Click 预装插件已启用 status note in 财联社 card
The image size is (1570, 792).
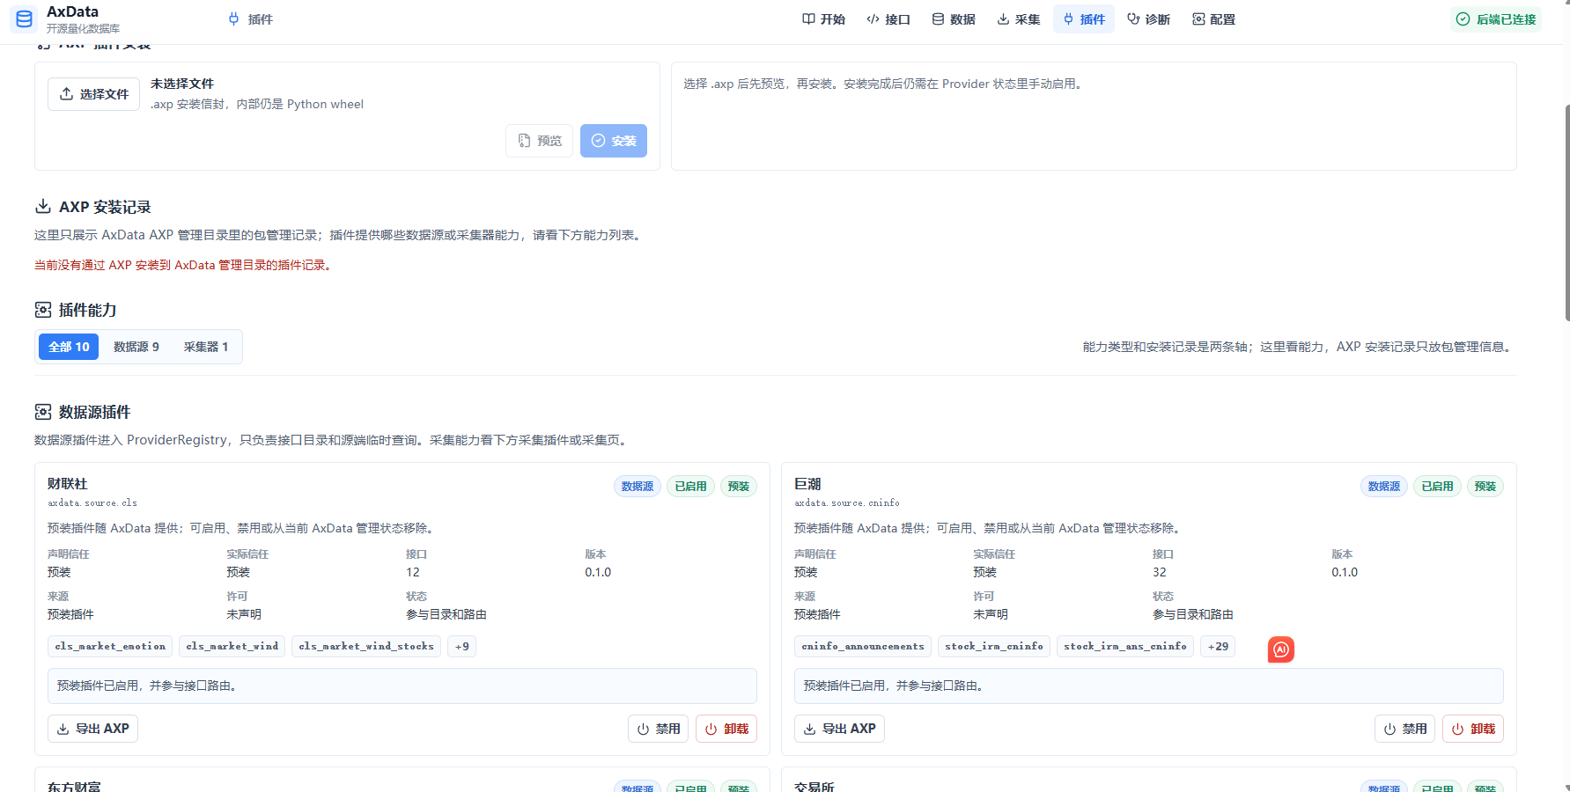[x=402, y=686]
